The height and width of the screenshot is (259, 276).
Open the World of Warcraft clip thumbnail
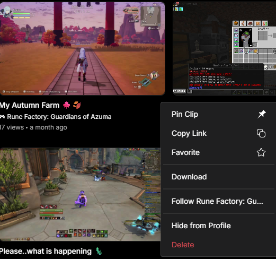point(80,194)
